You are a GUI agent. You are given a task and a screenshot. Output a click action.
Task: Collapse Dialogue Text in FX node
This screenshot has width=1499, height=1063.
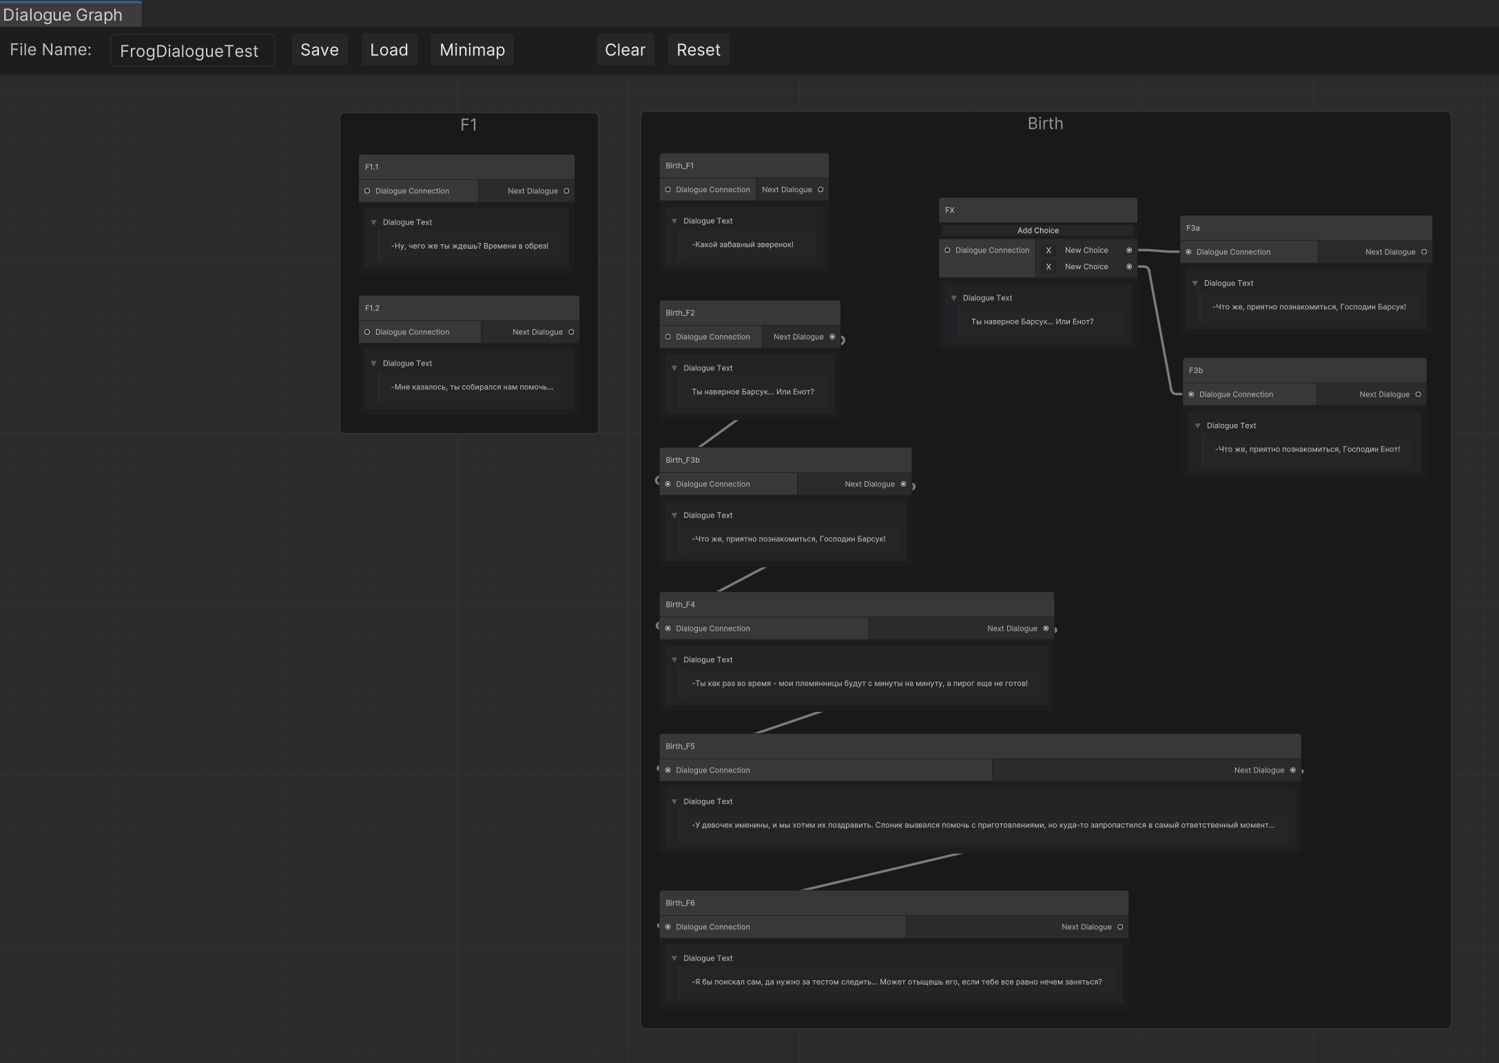[x=954, y=298]
